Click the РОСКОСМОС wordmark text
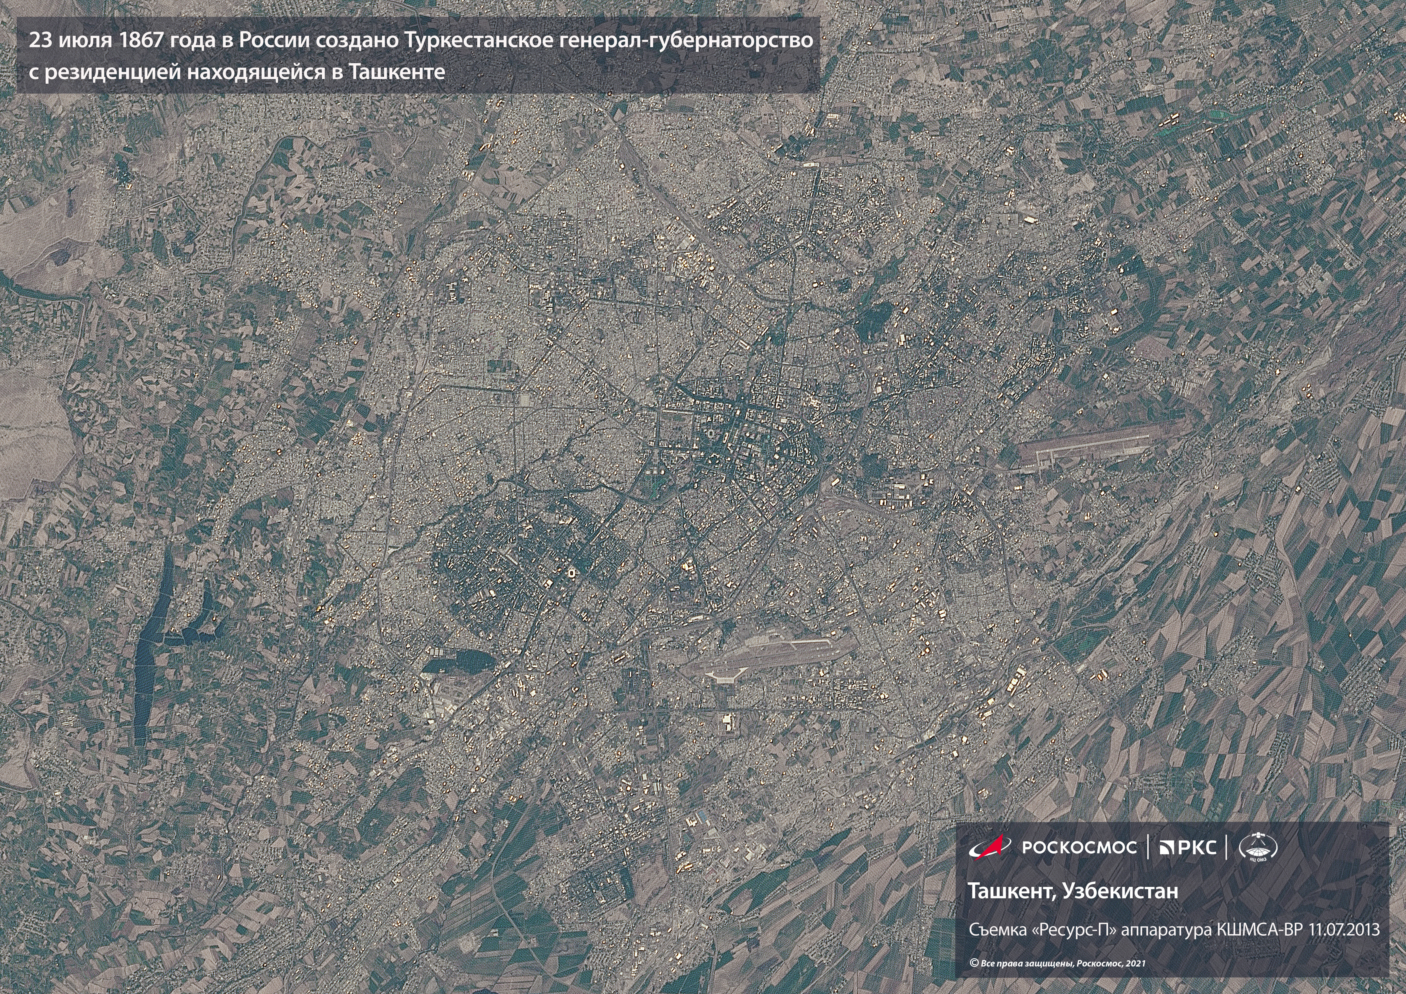 (1079, 848)
